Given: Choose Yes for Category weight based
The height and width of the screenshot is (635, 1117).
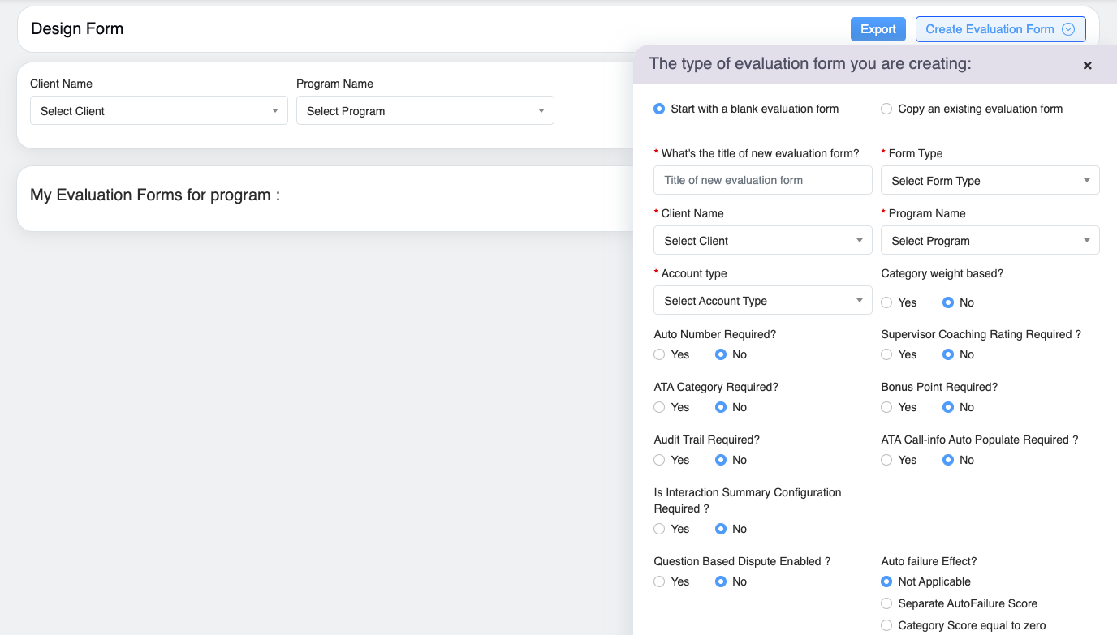Looking at the screenshot, I should 886,302.
